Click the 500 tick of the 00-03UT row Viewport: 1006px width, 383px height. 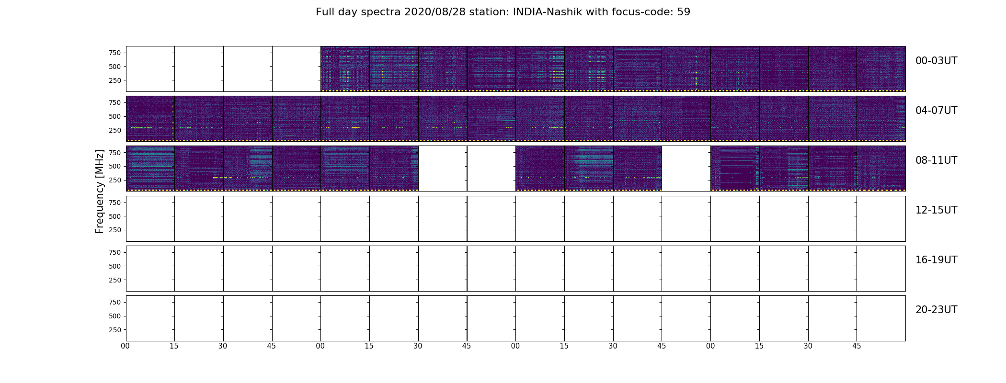115,67
